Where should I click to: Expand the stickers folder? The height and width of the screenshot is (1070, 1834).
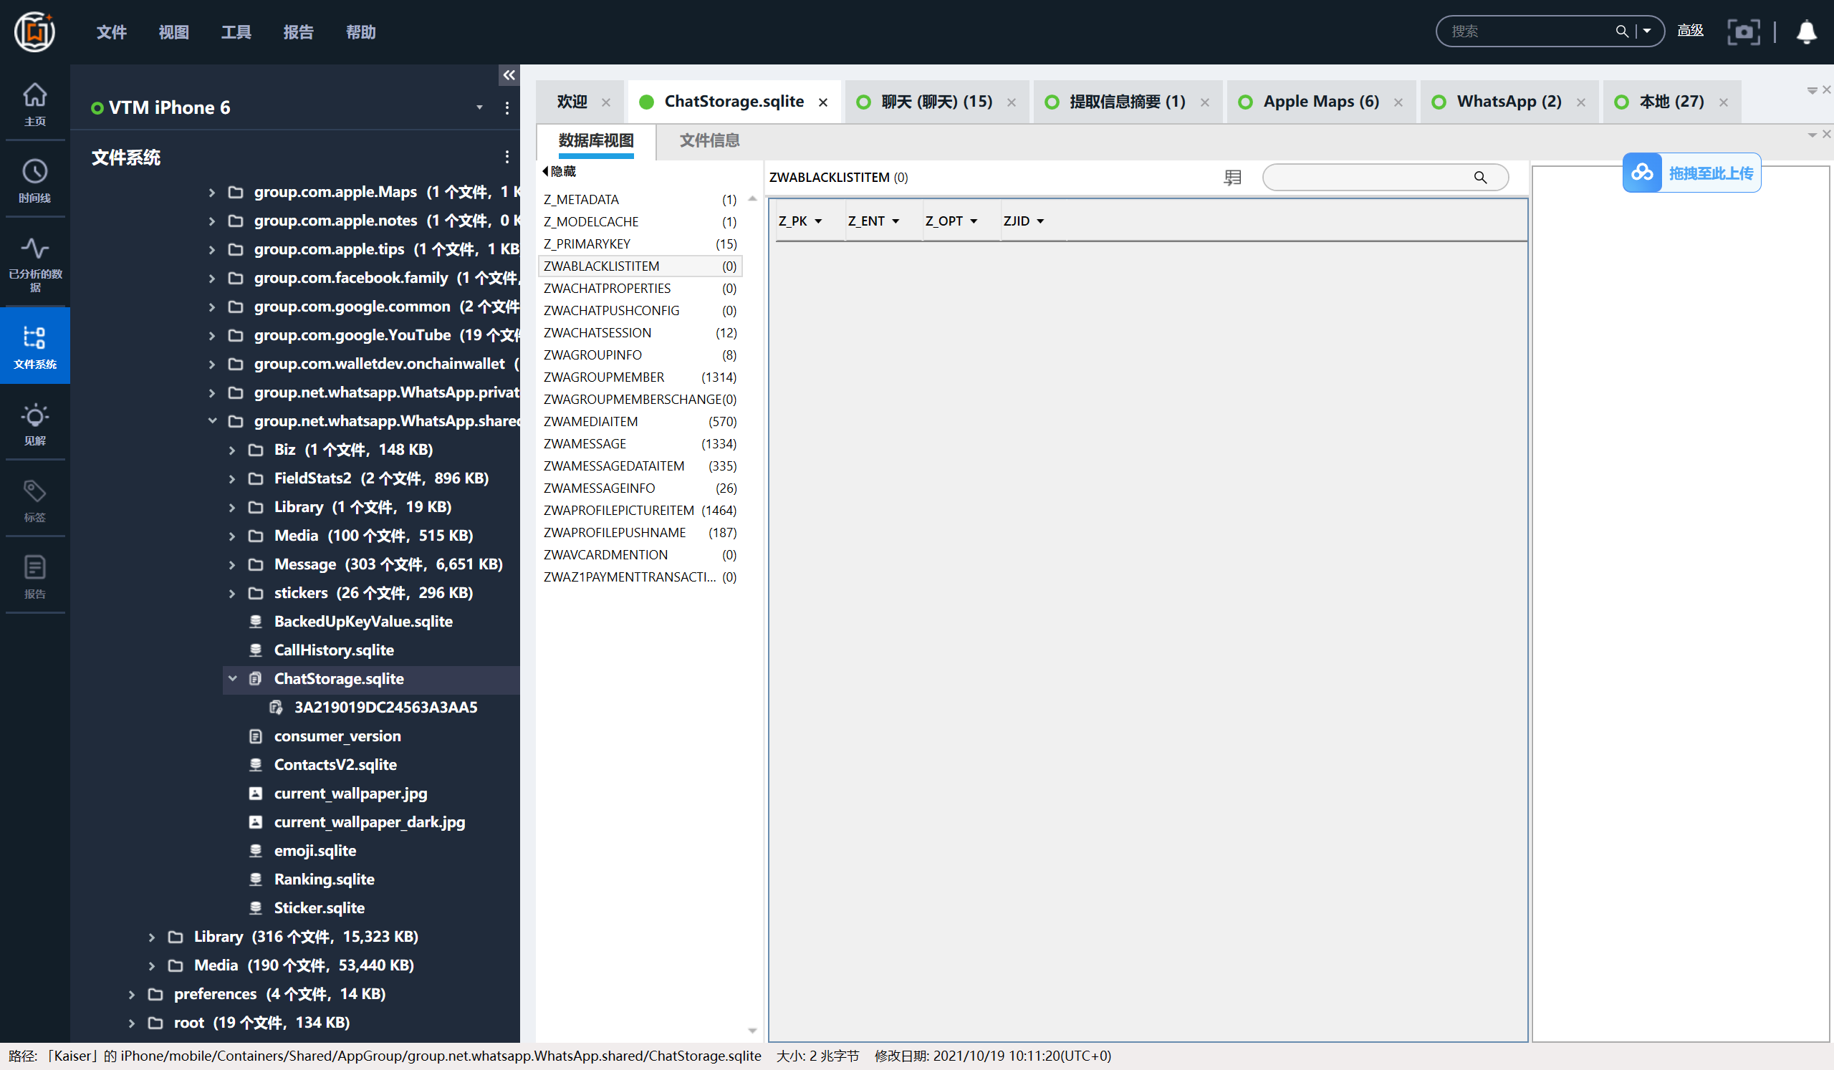(x=232, y=594)
